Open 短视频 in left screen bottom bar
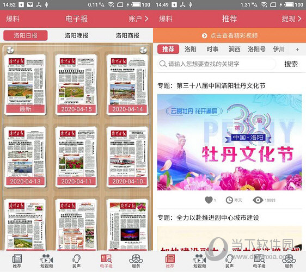 point(47,261)
